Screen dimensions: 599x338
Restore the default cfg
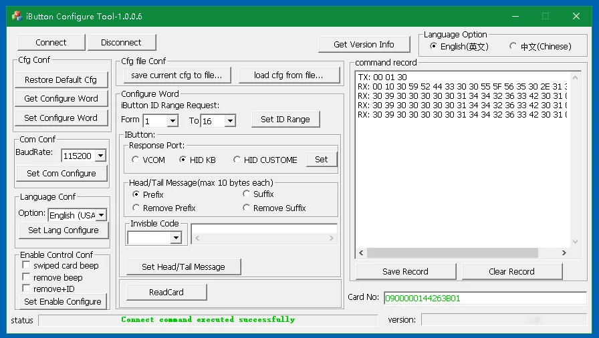61,79
